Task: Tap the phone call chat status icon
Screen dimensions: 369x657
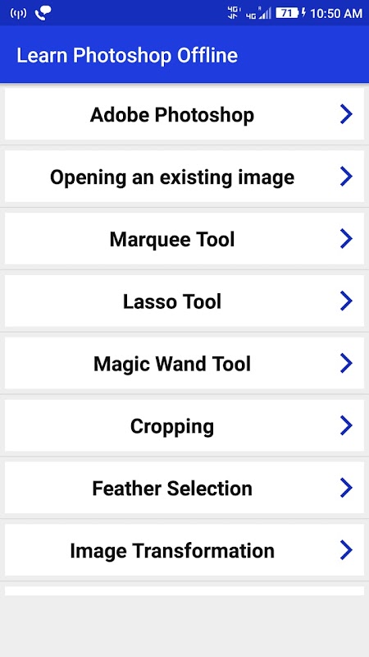Action: click(x=43, y=13)
